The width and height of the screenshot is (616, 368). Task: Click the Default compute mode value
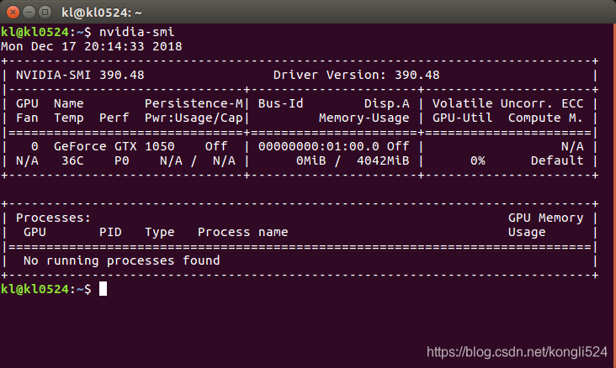(x=557, y=160)
